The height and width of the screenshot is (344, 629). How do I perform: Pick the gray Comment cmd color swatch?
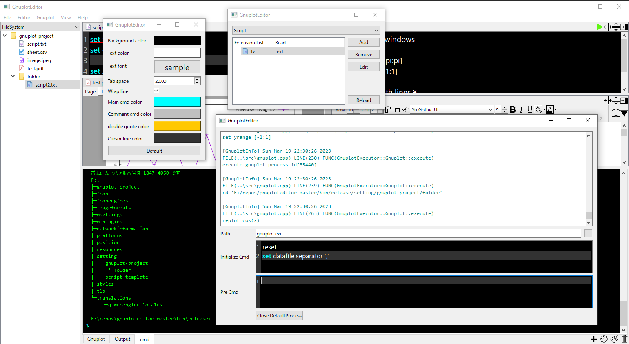[177, 114]
